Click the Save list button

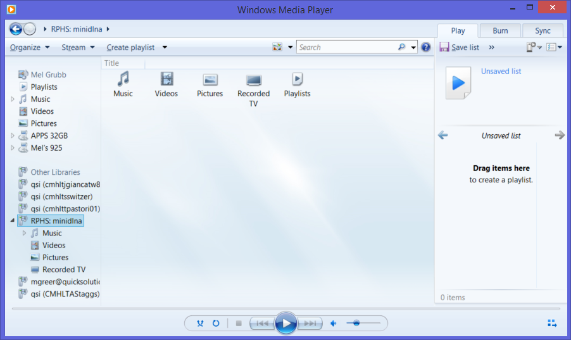pyautogui.click(x=459, y=47)
